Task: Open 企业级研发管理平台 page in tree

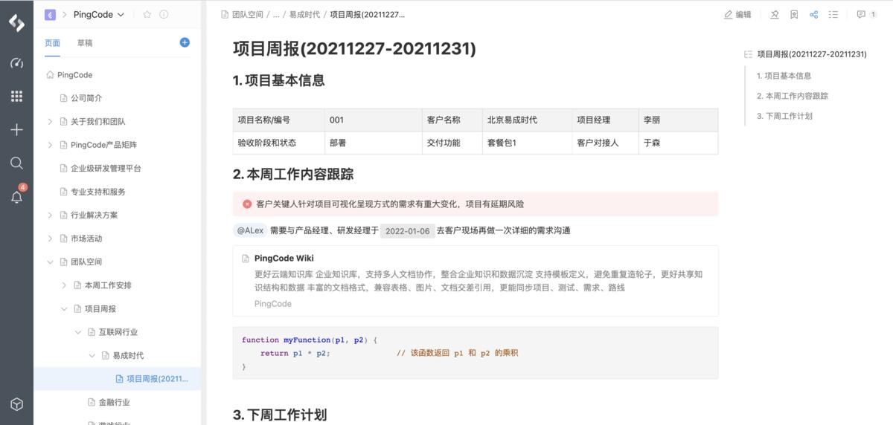Action: (x=106, y=168)
